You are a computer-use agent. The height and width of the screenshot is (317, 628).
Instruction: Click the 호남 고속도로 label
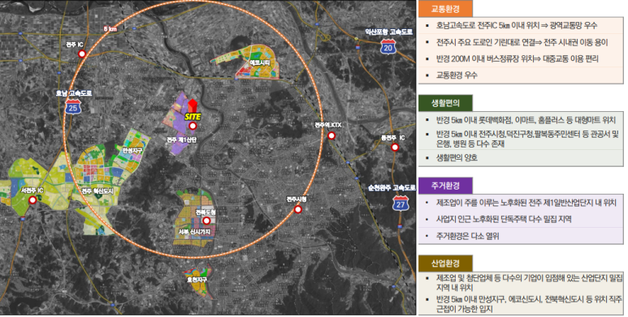74,93
